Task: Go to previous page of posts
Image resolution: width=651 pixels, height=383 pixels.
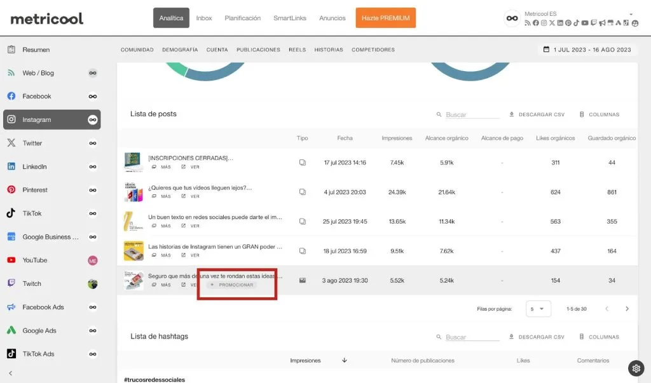Action: point(607,309)
